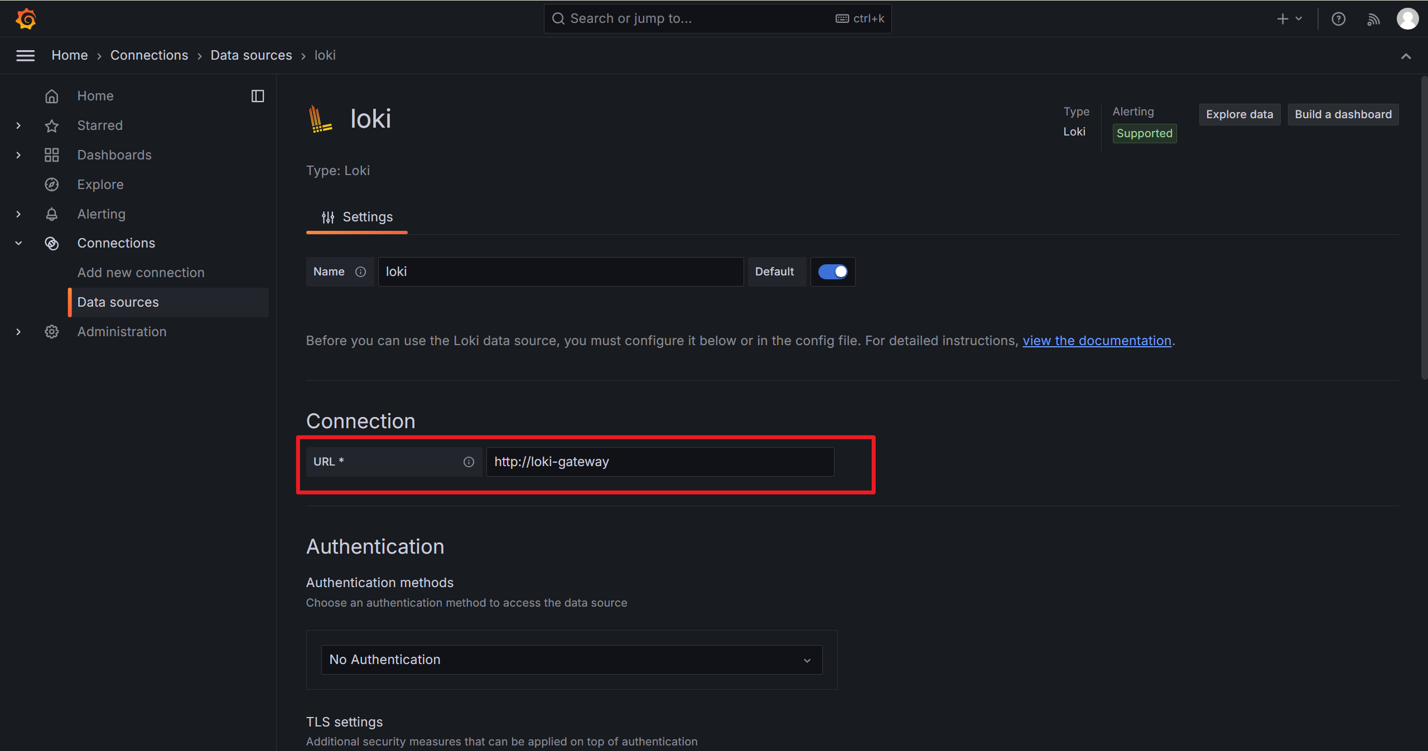This screenshot has width=1428, height=751.
Task: Go to Home breadcrumb
Action: (70, 55)
